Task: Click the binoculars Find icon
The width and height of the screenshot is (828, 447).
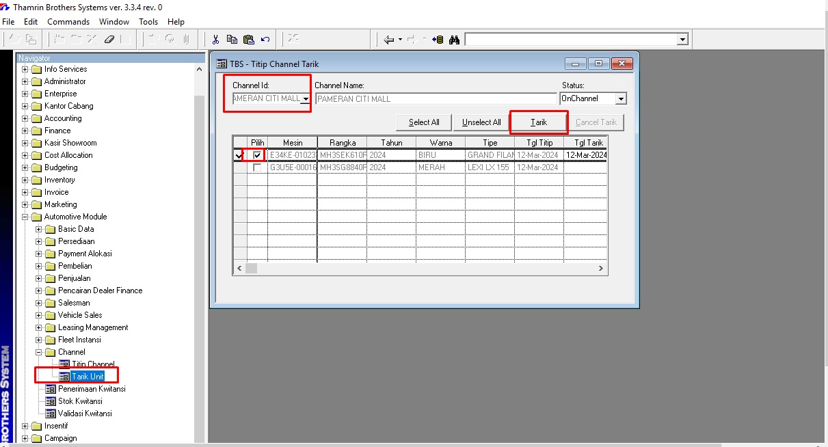Action: pos(454,40)
